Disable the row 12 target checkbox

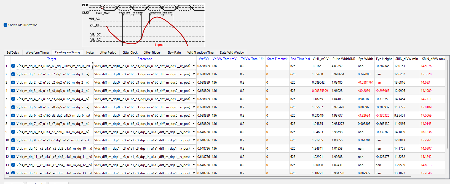tap(13, 157)
